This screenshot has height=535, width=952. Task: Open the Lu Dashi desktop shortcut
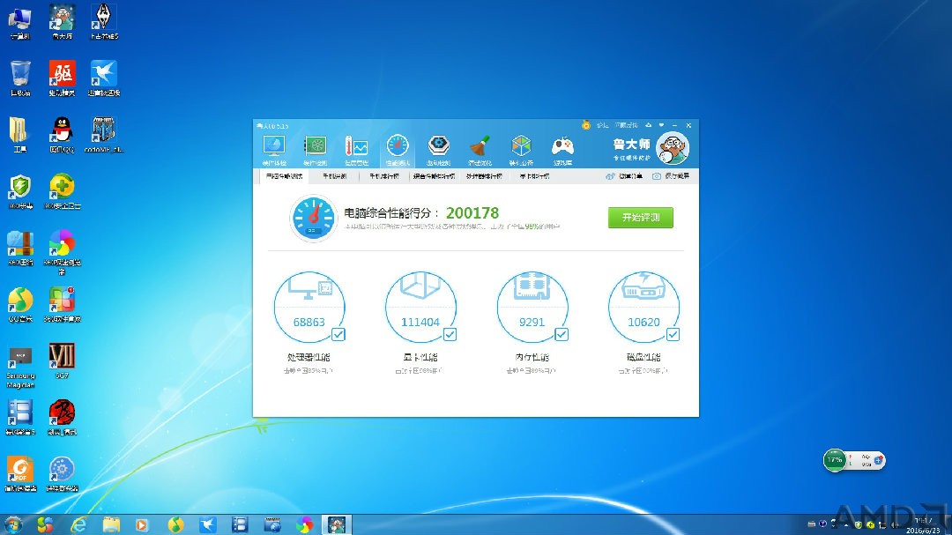point(62,24)
